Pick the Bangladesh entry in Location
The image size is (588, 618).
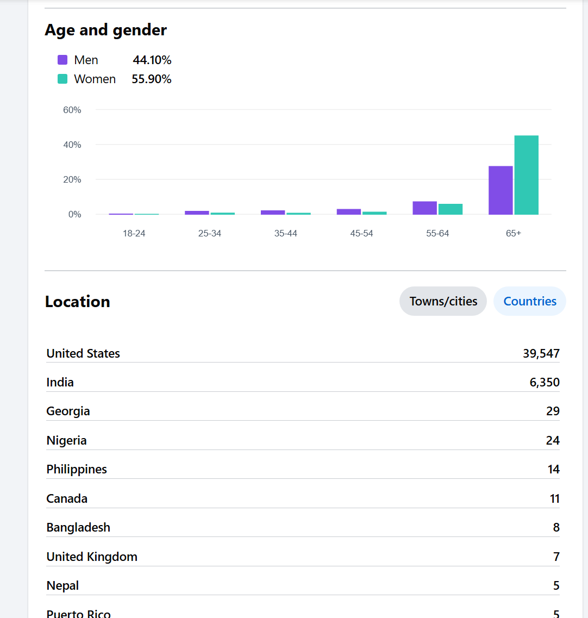(302, 527)
